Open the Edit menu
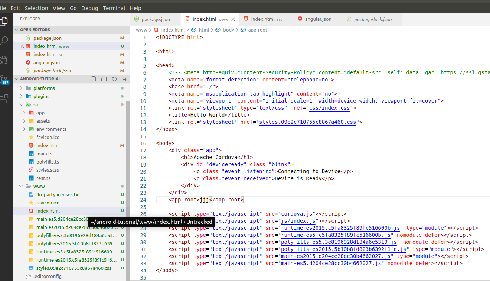 15,8
